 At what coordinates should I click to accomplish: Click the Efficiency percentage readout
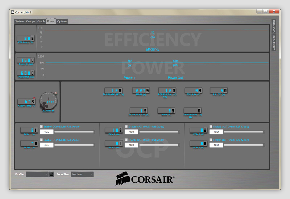click(26, 38)
